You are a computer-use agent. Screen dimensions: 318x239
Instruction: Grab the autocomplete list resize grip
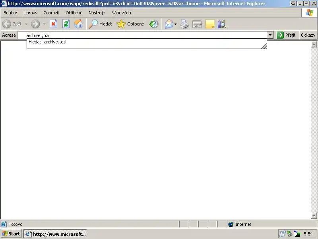click(264, 46)
